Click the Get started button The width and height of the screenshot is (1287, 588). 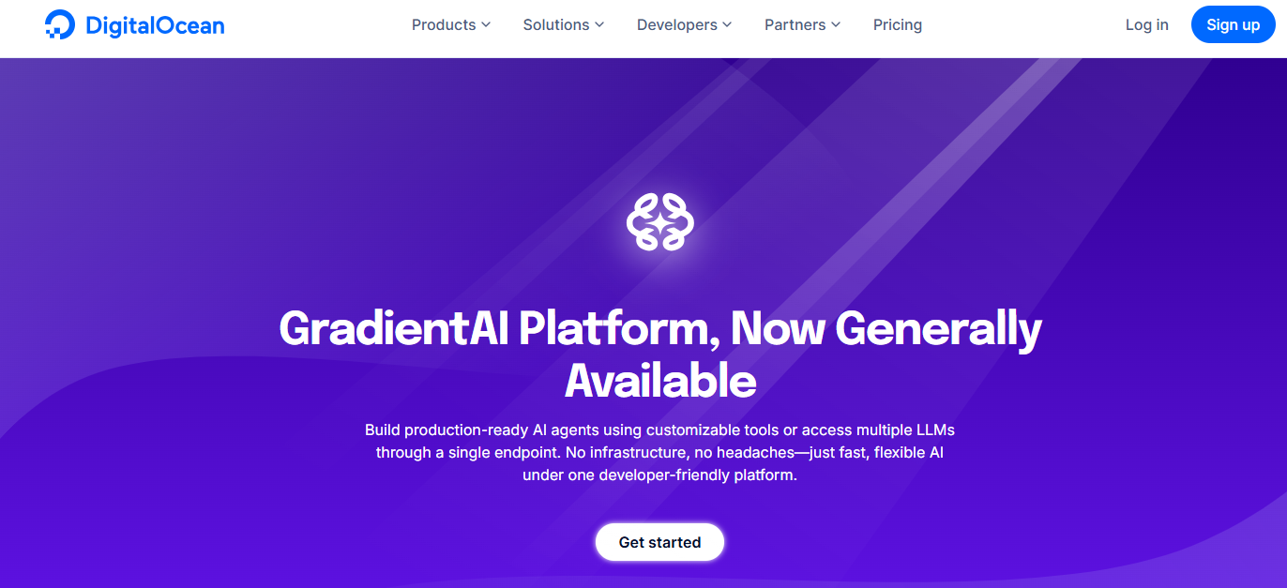point(659,542)
